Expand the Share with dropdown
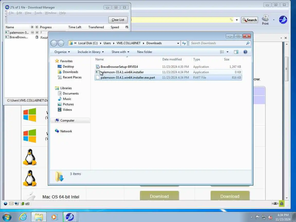Viewport: 296px width, 222px height. (121, 52)
